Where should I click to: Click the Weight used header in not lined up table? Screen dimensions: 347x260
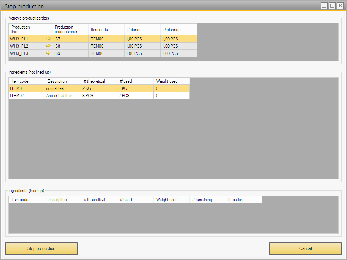pos(171,81)
